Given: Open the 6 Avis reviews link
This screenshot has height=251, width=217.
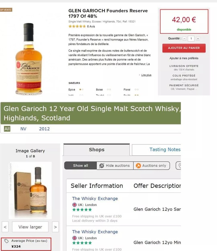Looking at the screenshot, I should (x=91, y=26).
